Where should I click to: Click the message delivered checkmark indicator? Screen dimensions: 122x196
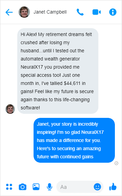116,163
